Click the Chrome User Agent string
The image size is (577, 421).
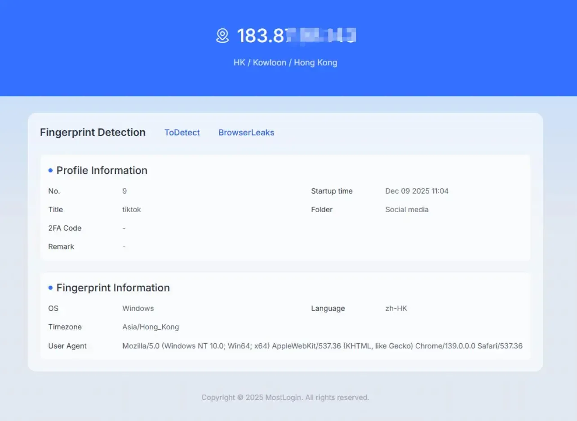coord(322,346)
